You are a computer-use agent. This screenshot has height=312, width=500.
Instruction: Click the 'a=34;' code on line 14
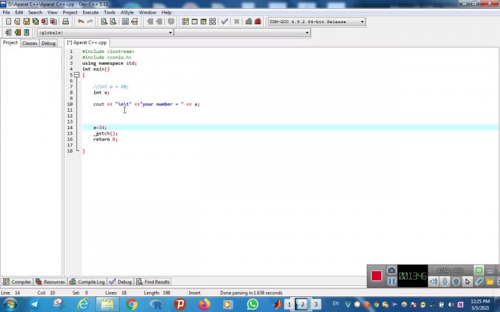[100, 127]
